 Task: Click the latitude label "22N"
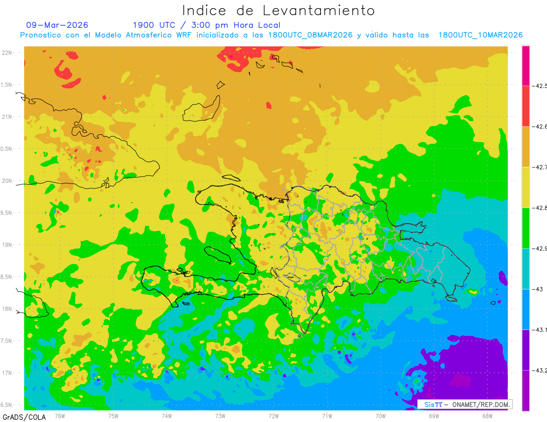click(7, 52)
